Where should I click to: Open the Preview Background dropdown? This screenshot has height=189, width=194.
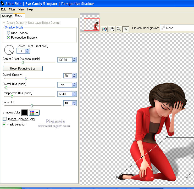click(177, 28)
